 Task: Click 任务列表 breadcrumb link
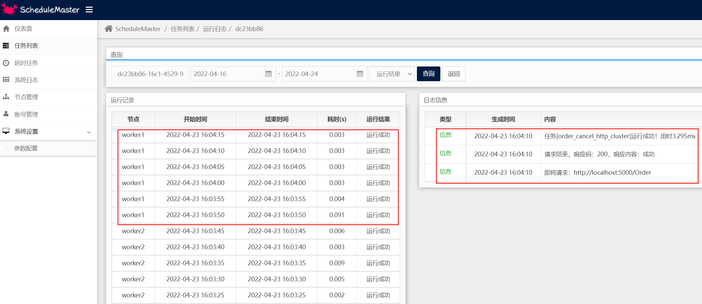pyautogui.click(x=183, y=29)
